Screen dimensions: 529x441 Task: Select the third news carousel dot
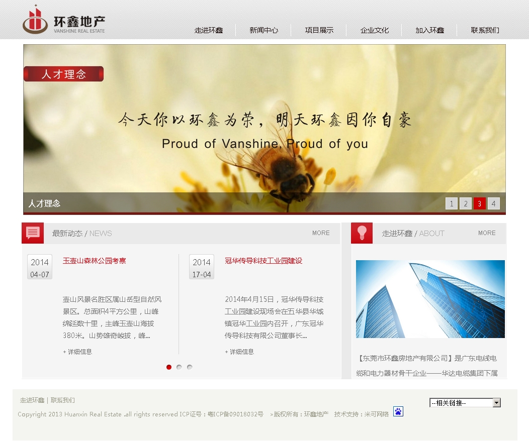coord(190,367)
